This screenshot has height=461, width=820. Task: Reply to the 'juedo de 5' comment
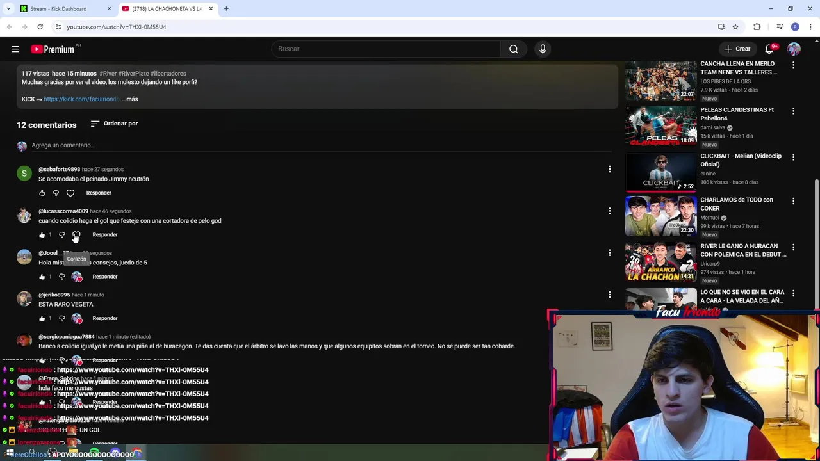[105, 277]
